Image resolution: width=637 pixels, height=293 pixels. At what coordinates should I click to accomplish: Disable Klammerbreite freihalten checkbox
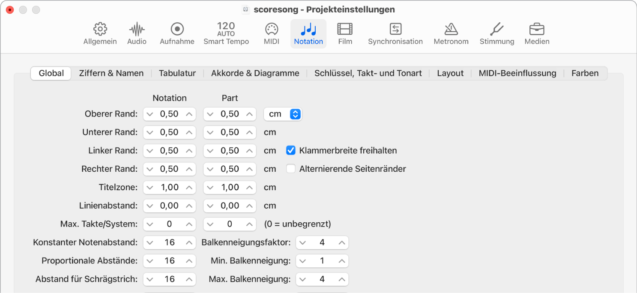291,150
